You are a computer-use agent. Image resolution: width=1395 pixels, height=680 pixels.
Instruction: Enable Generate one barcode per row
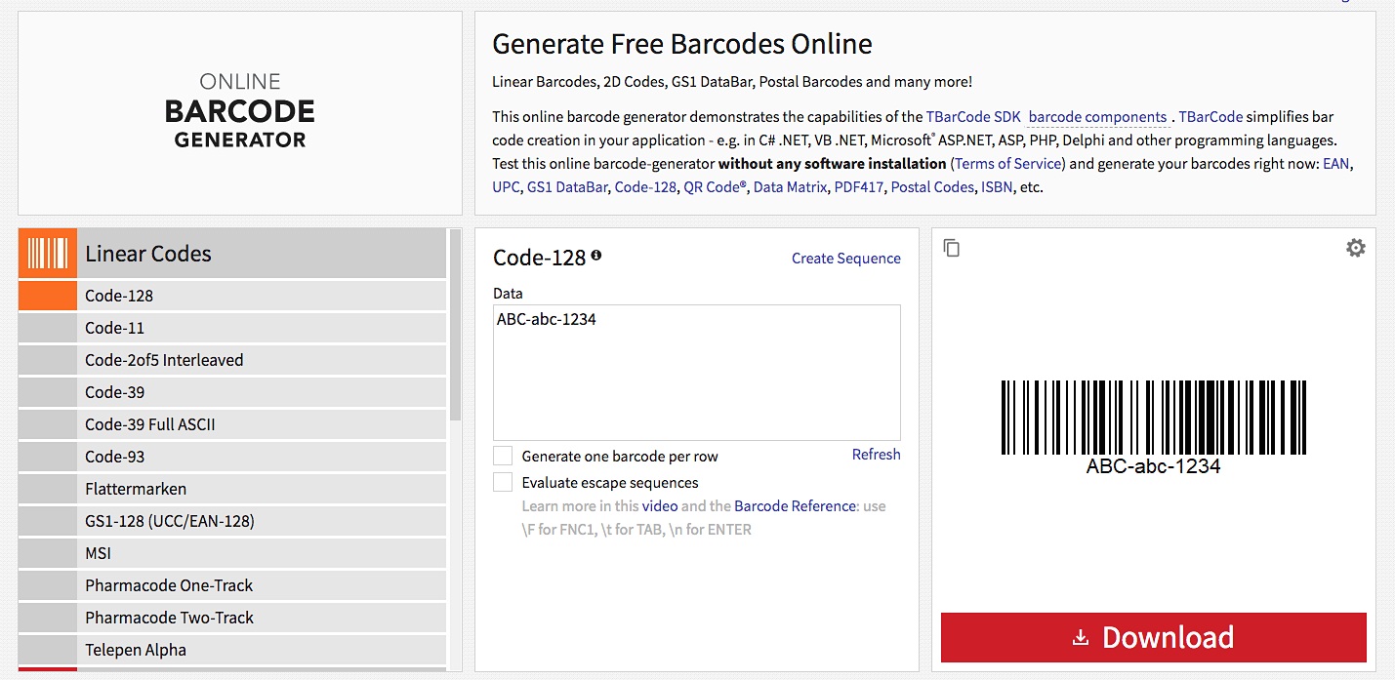[x=503, y=456]
